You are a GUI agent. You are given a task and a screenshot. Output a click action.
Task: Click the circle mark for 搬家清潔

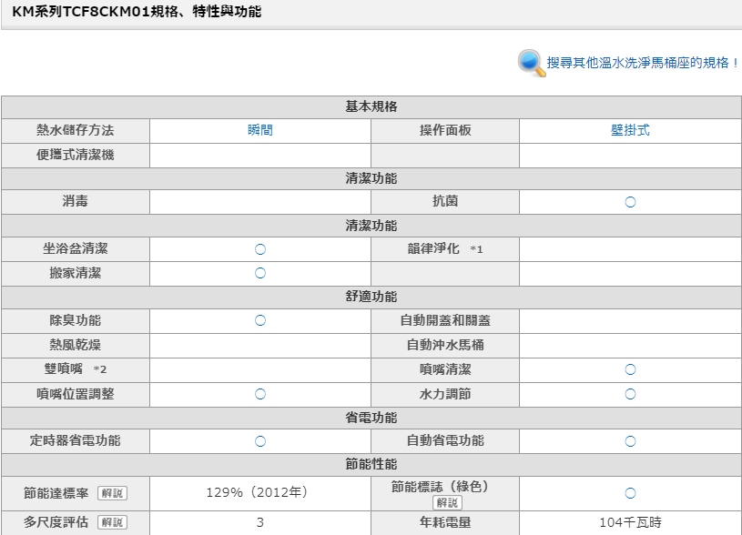[x=259, y=273]
